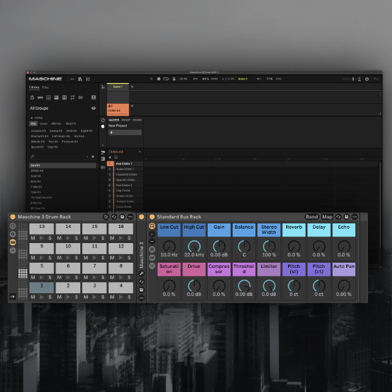
Task: Select the A1 Chitlin Kit group block
Action: tap(118, 110)
